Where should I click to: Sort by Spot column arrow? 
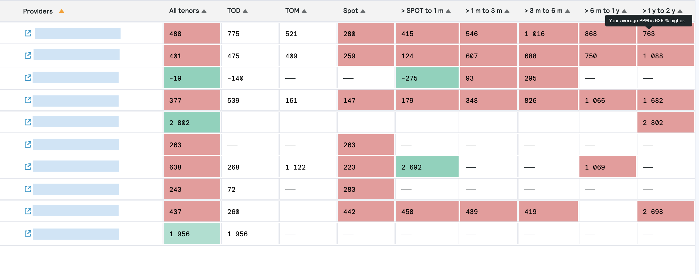tap(363, 11)
